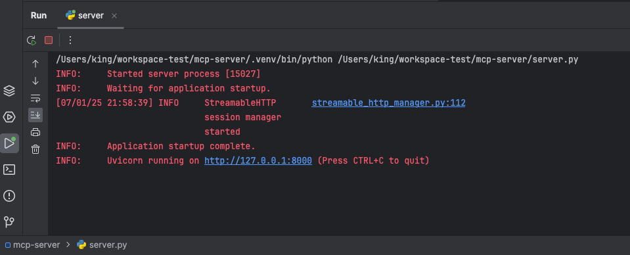Toggle scroll to end of output
Screen dimensions: 630x255
coord(35,115)
